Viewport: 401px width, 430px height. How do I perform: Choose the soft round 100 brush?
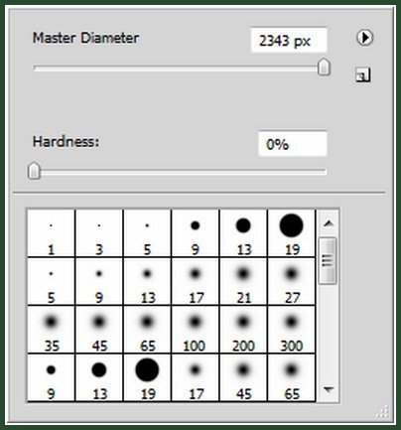(x=196, y=330)
